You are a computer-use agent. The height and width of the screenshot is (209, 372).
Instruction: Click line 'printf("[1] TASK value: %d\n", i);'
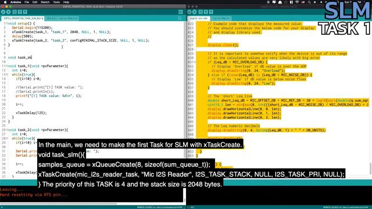point(48,96)
